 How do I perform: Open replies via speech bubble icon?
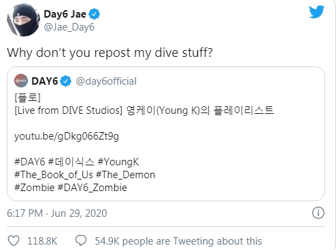pyautogui.click(x=81, y=241)
